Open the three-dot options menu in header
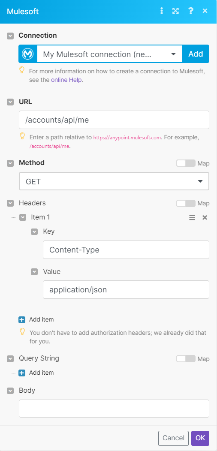This screenshot has height=451, width=217. click(161, 11)
